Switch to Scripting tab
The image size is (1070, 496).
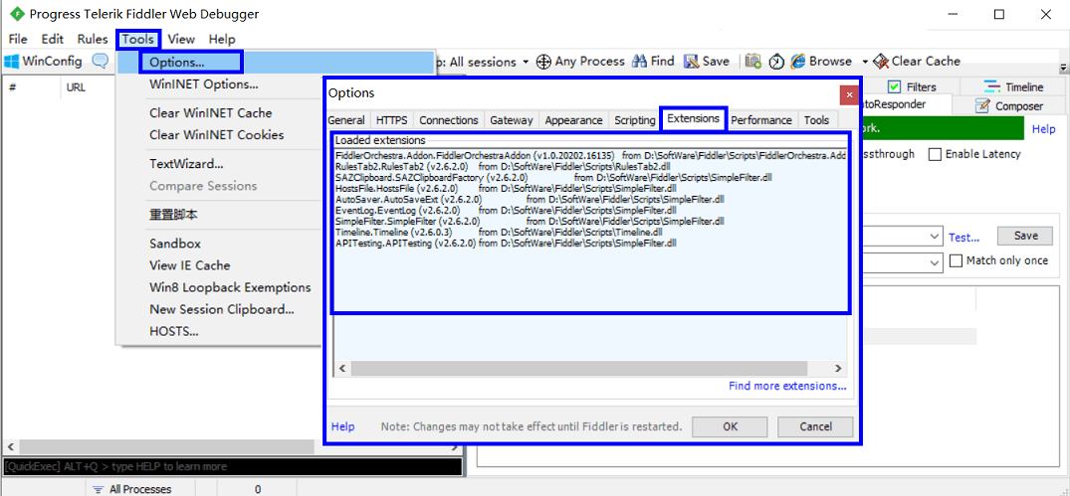click(x=635, y=120)
